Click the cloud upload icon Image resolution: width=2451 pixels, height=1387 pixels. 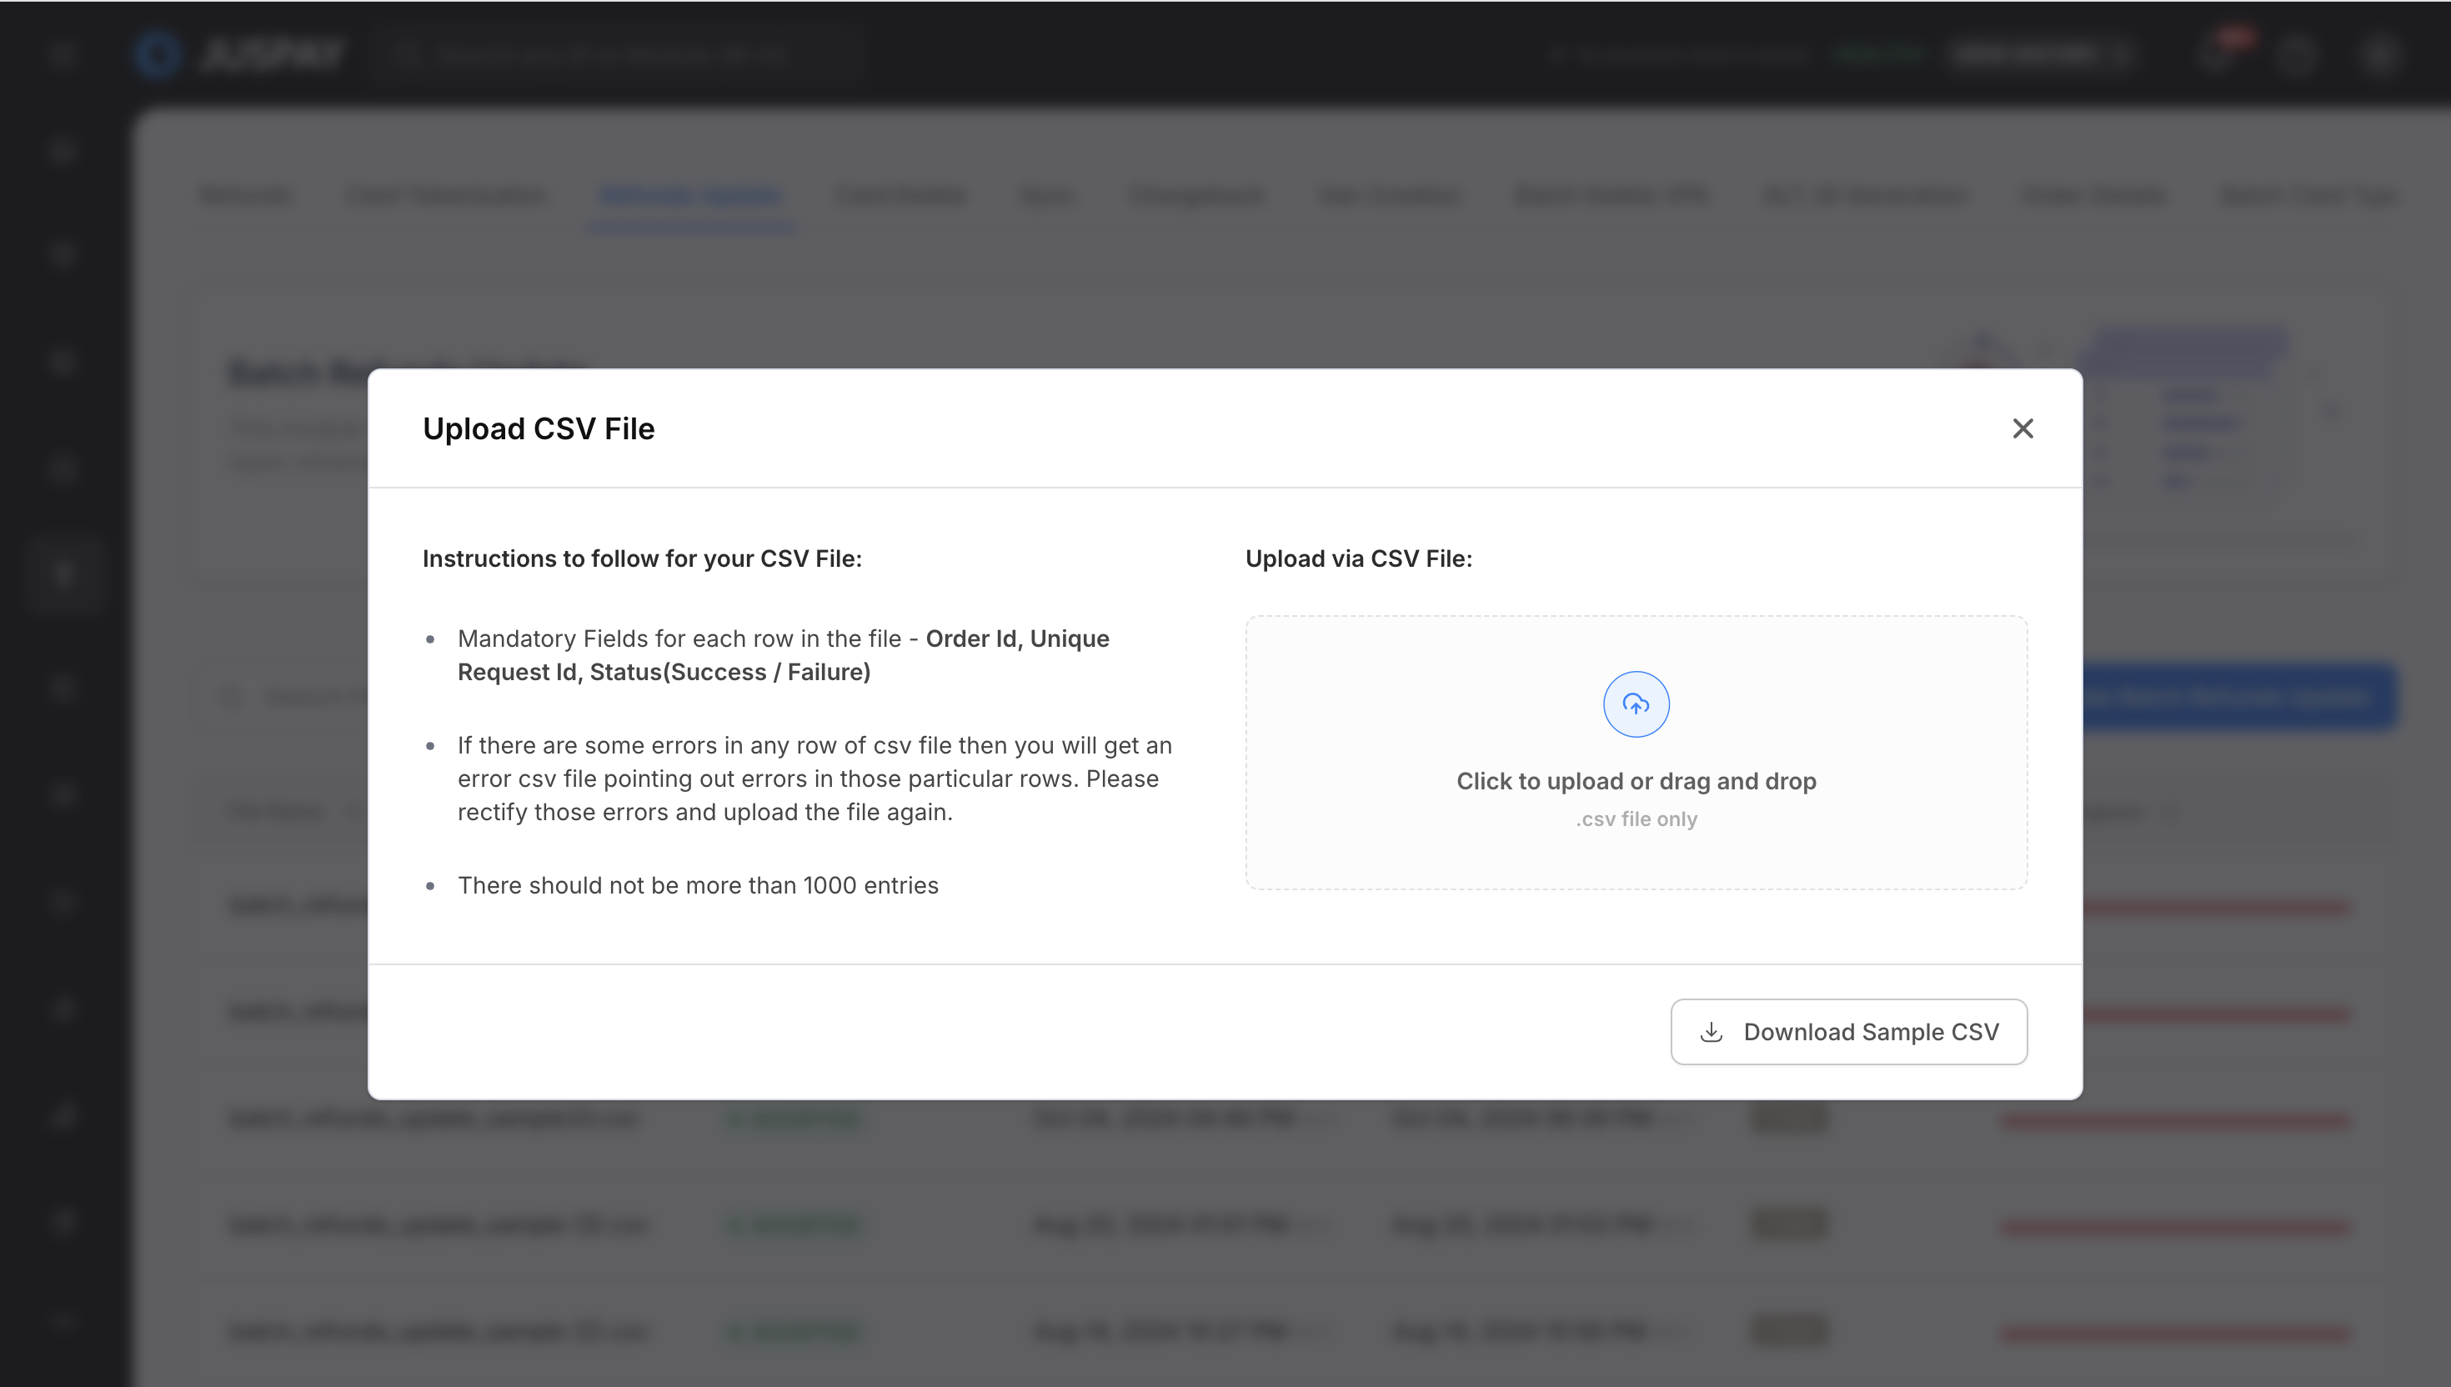tap(1636, 705)
